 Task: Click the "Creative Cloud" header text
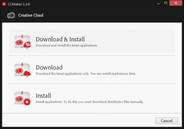(31, 15)
